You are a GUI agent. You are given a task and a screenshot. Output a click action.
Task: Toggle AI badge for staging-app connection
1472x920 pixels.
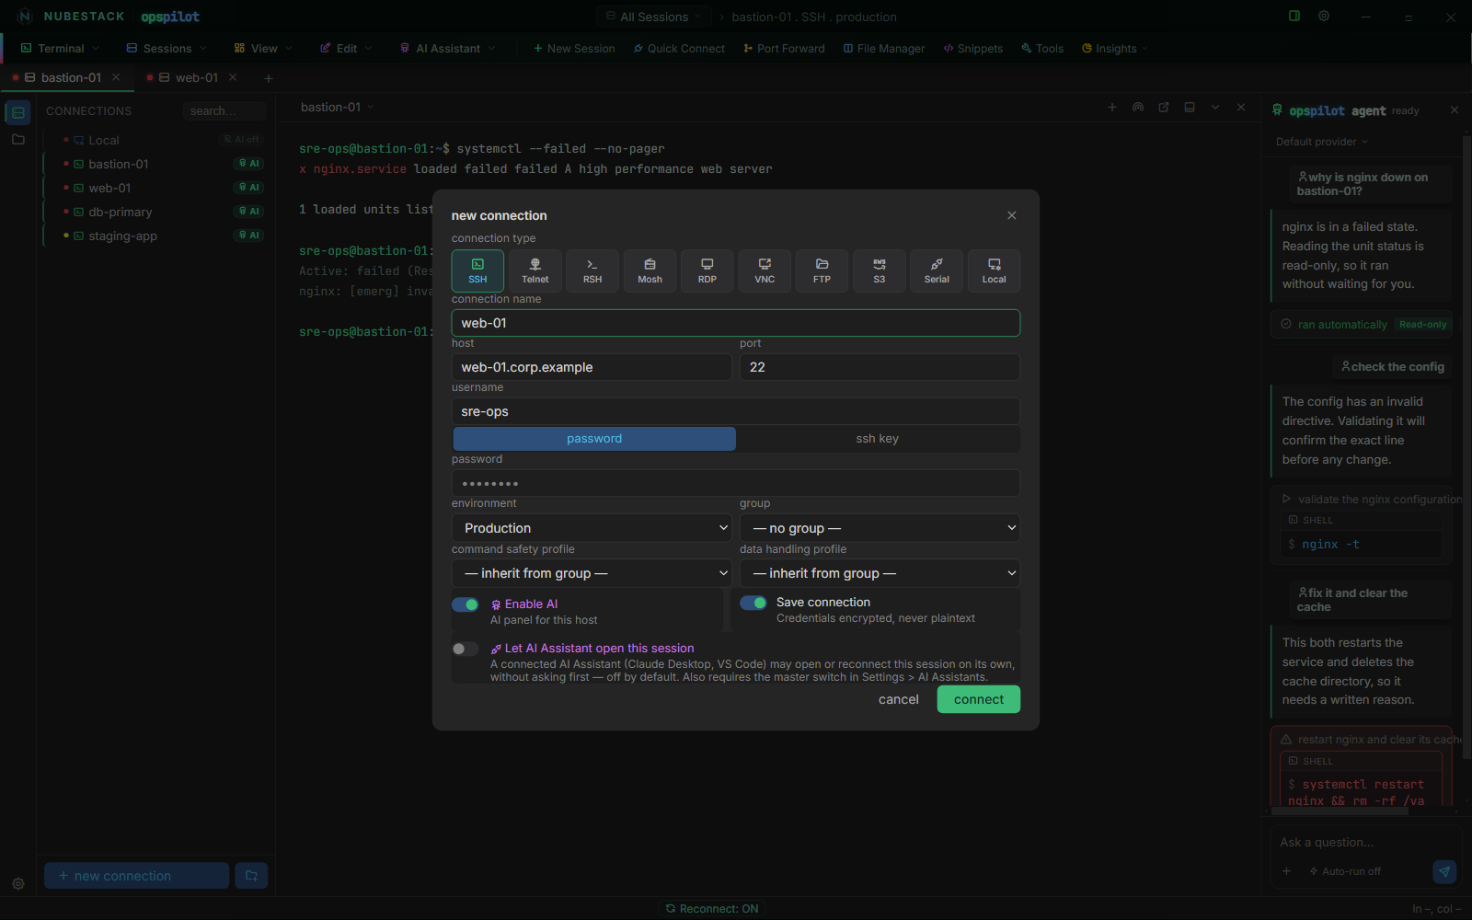[x=249, y=236]
